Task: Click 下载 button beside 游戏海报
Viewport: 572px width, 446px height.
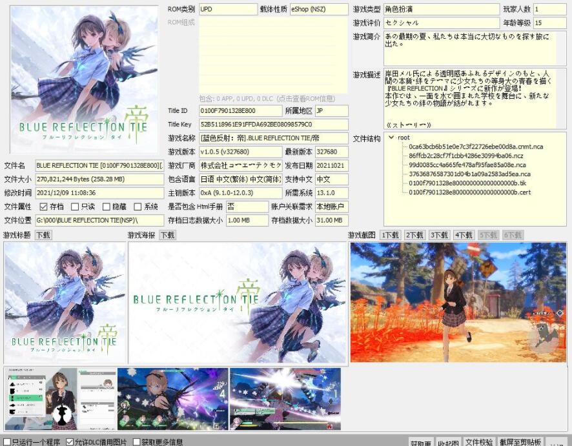Action: (x=168, y=235)
